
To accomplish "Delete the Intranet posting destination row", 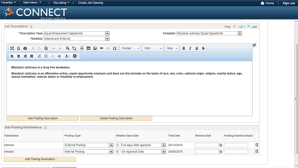I will pos(257,151).
